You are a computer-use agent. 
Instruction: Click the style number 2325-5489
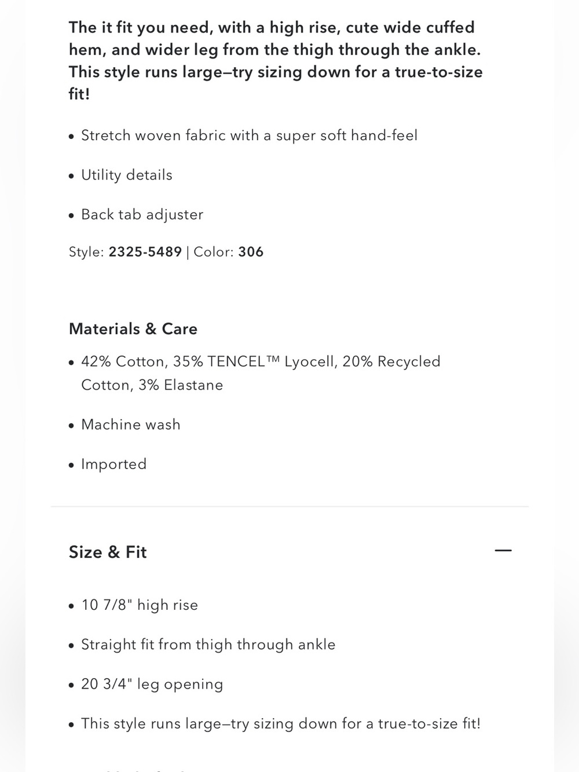(x=145, y=252)
